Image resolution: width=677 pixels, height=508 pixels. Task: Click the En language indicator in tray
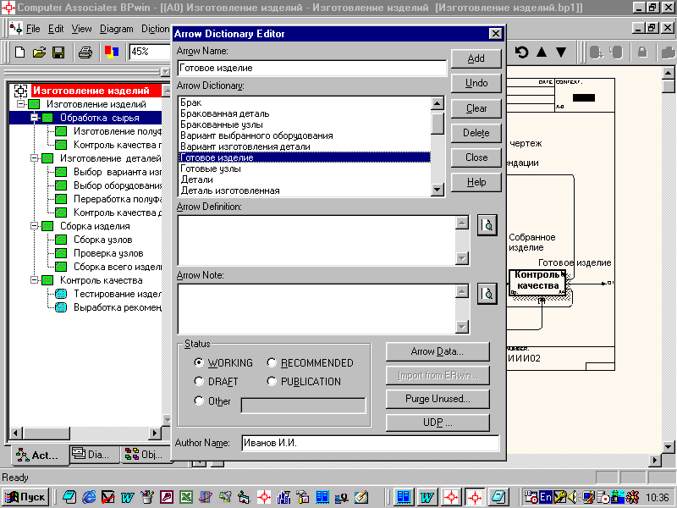coord(546,497)
